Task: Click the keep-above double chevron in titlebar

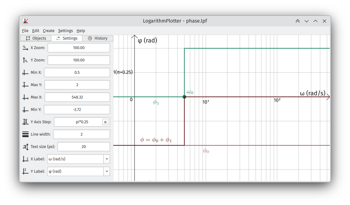Action: (297, 21)
